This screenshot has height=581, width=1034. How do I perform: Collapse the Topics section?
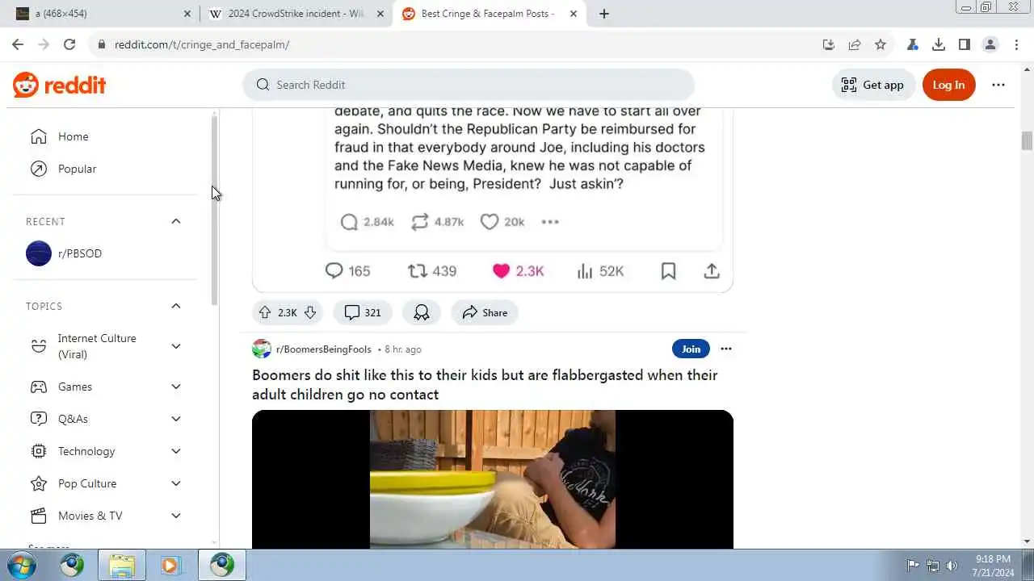point(176,306)
